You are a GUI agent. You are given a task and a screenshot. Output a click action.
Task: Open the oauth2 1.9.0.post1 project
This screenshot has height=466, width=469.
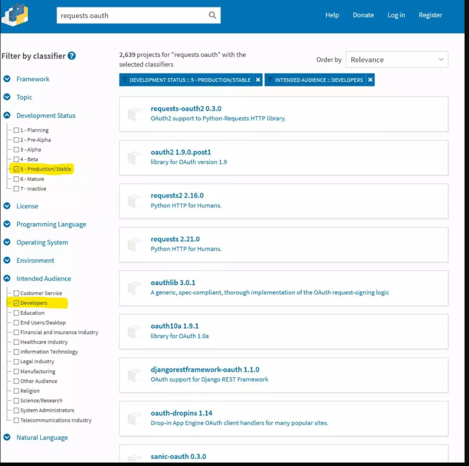tap(181, 152)
